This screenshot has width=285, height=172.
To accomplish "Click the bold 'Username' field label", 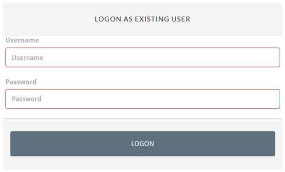I will click(x=22, y=40).
